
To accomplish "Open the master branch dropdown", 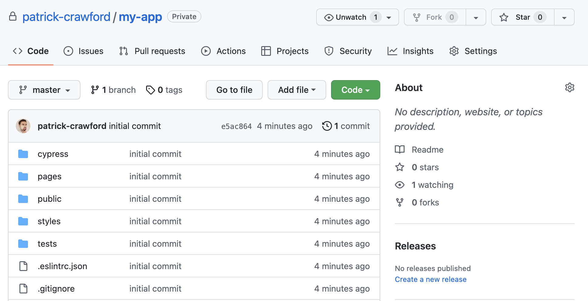I will 44,90.
